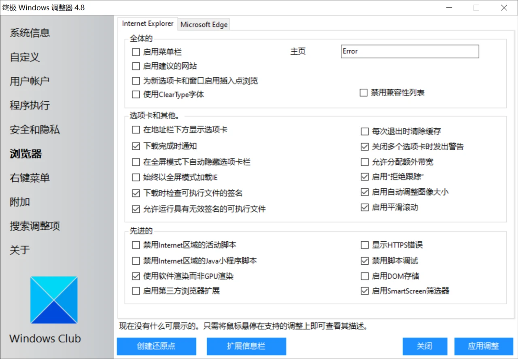Uncheck 使用软件渲染而非GPU渲染
Image resolution: width=518 pixels, height=359 pixels.
[x=136, y=276]
